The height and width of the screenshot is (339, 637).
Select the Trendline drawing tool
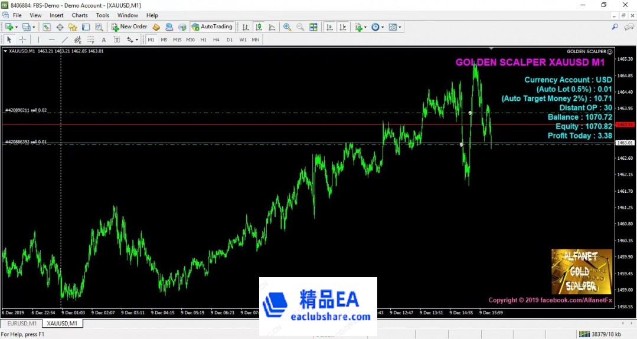64,40
